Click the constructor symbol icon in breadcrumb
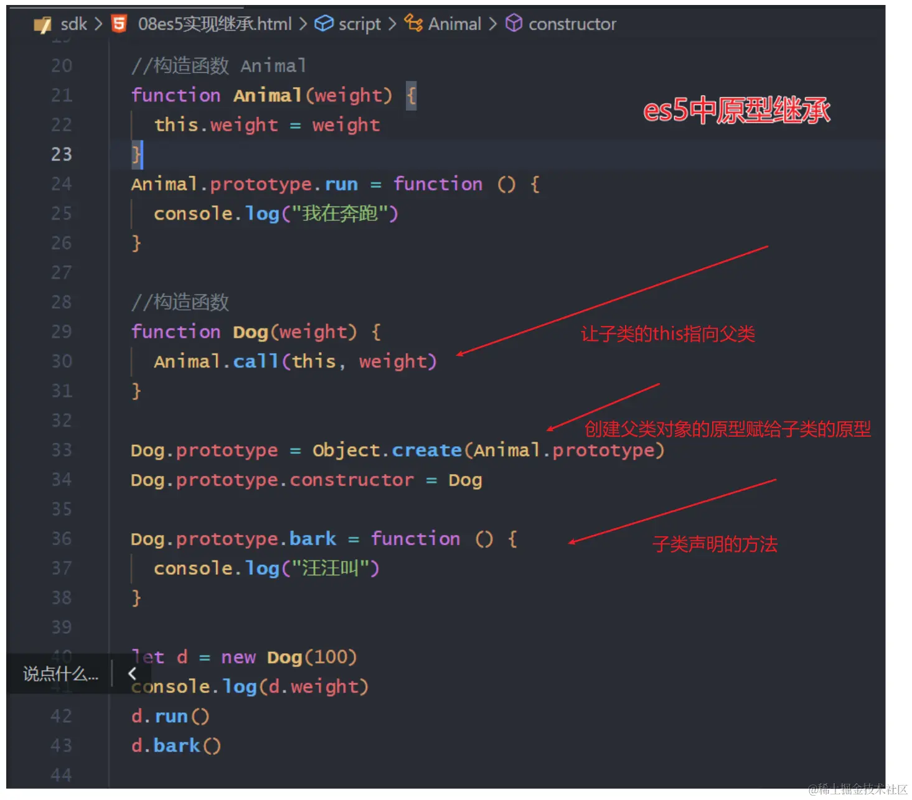This screenshot has width=912, height=800. click(514, 24)
